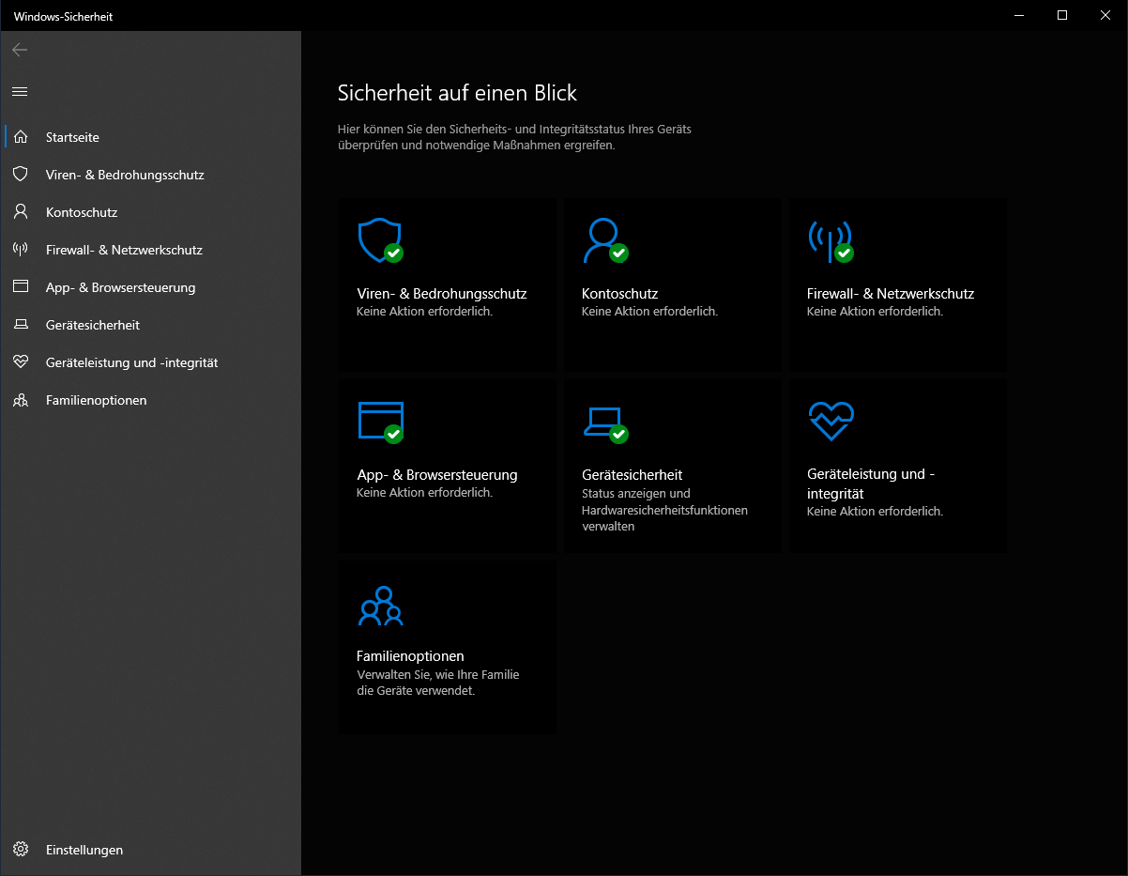The width and height of the screenshot is (1128, 876).
Task: Open Familienoptionen from the sidebar
Action: [150, 400]
